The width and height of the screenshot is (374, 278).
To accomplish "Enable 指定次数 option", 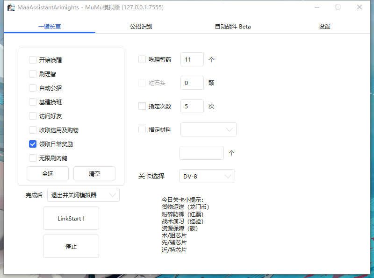I will point(142,106).
